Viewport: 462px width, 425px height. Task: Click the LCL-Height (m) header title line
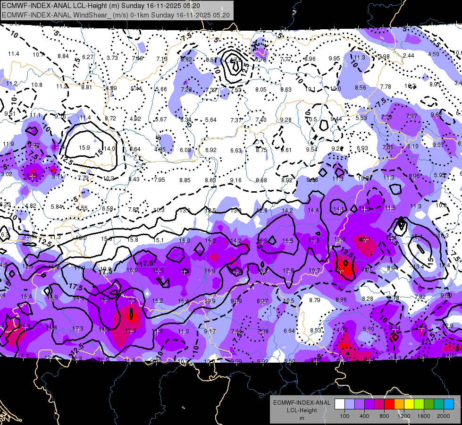coord(101,6)
